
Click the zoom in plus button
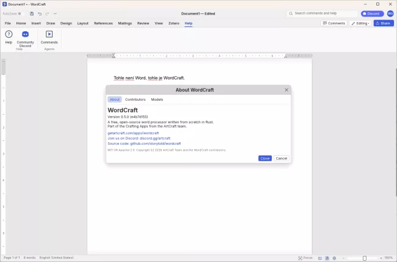click(381, 258)
